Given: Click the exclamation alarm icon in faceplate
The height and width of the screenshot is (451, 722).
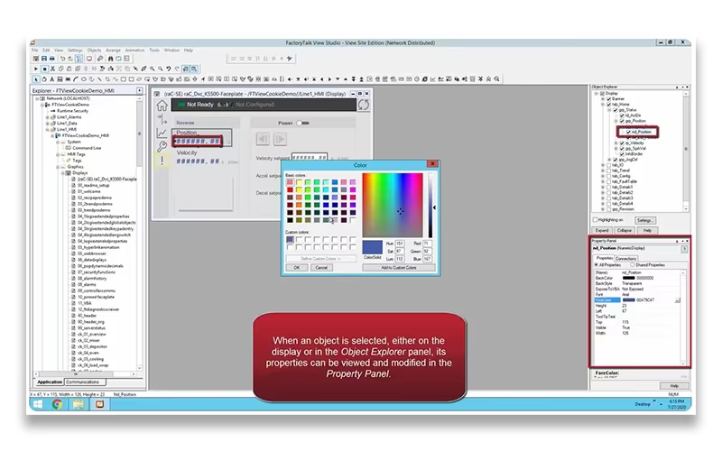Looking at the screenshot, I should (162, 161).
